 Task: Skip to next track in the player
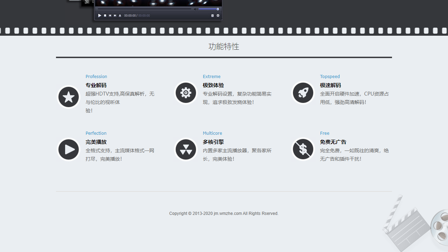pos(115,15)
